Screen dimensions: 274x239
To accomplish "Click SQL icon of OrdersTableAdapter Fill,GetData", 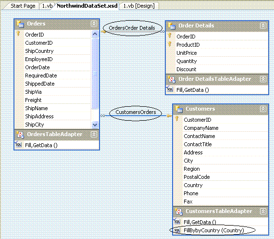I will (18, 144).
